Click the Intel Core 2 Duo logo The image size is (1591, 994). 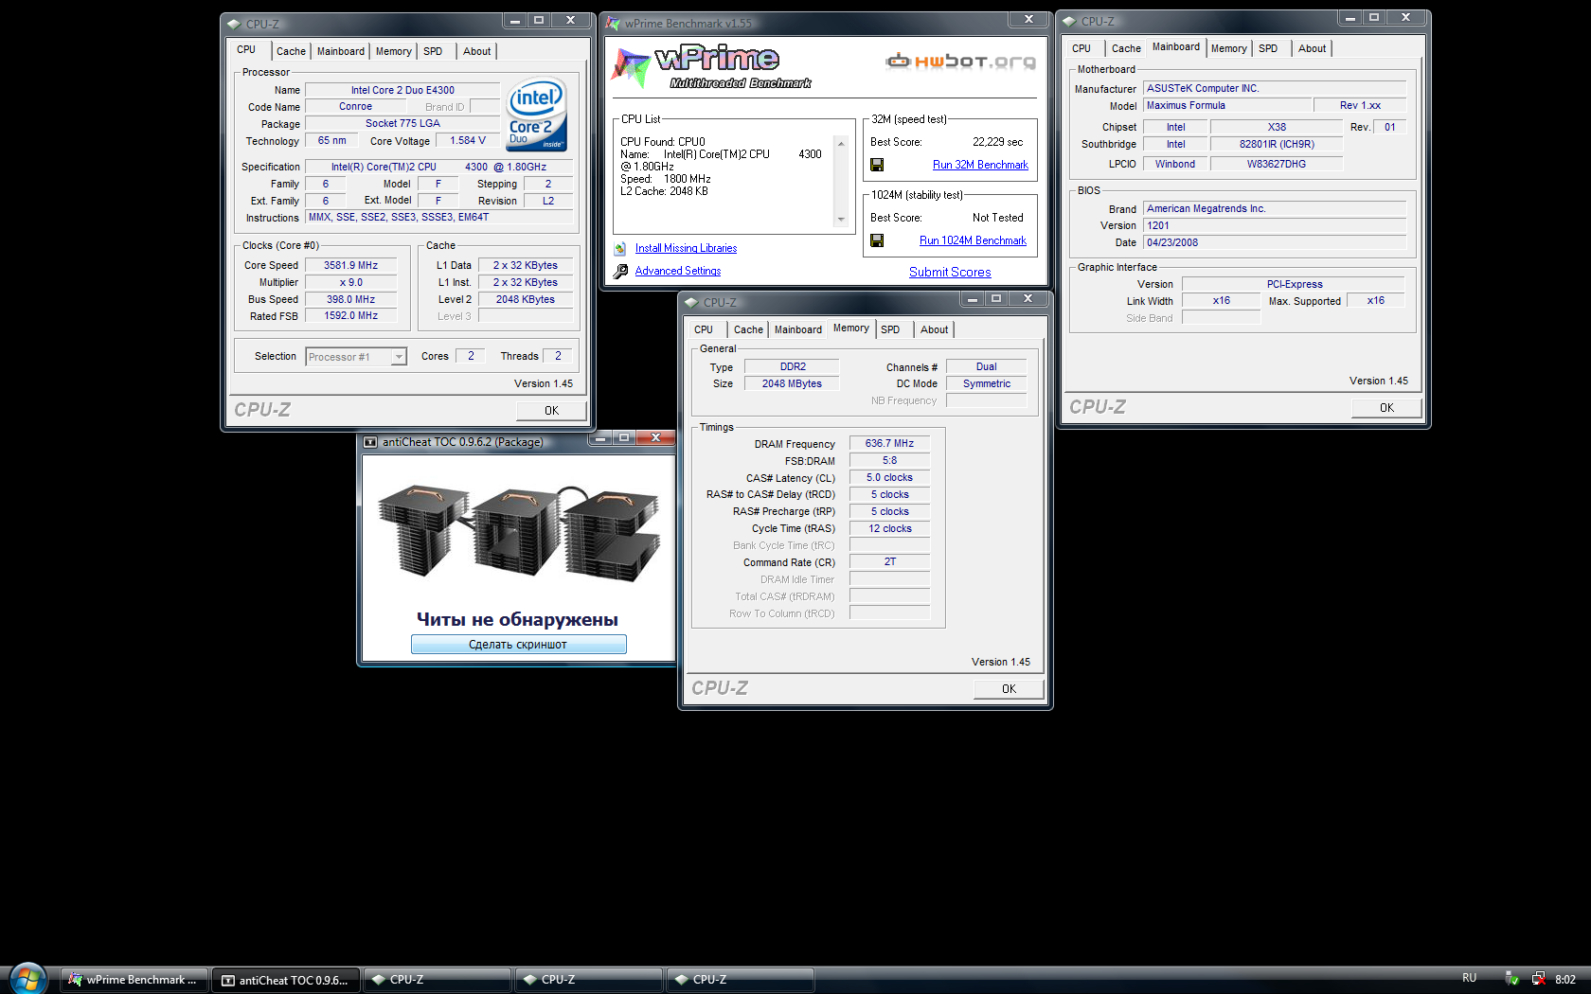537,114
